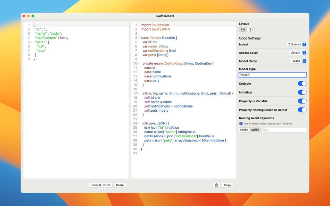
Task: Select the horizontal split layout icon
Action: point(242,30)
